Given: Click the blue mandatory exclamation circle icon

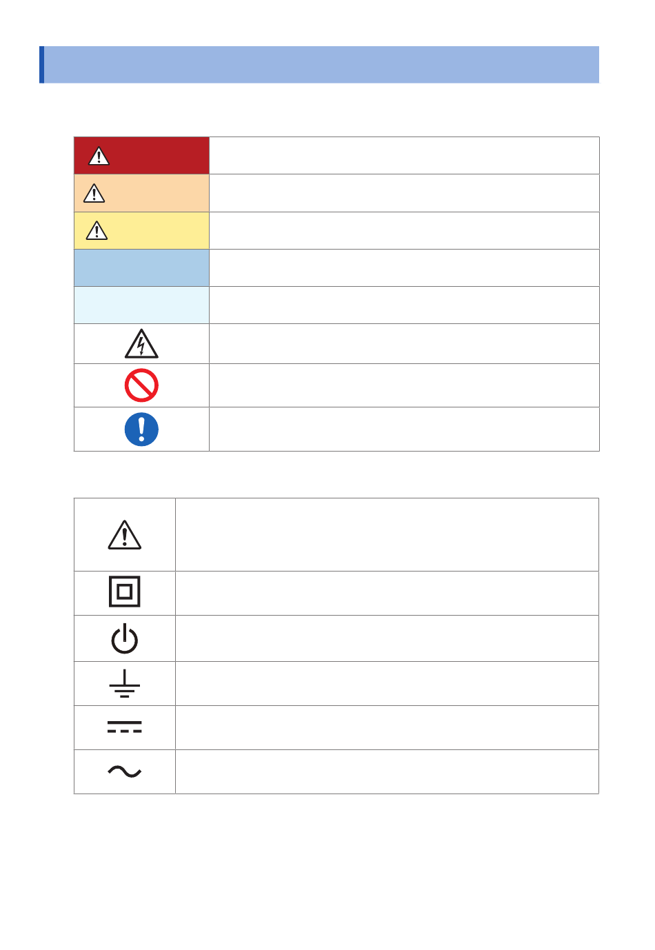Looking at the screenshot, I should coord(141,429).
